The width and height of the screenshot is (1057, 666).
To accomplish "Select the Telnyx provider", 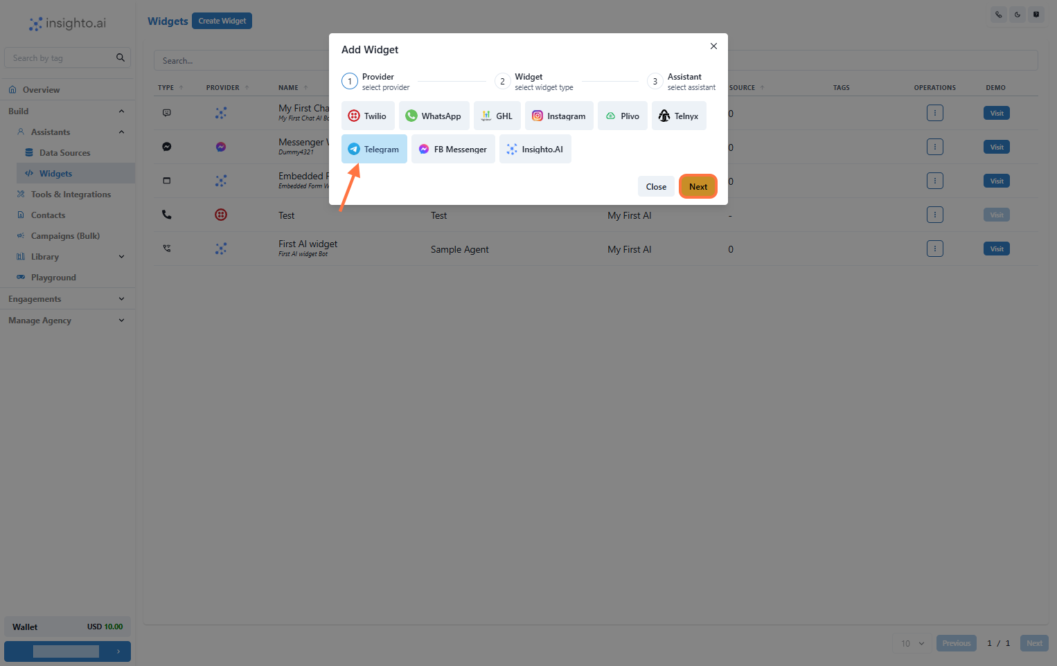I will [x=679, y=116].
